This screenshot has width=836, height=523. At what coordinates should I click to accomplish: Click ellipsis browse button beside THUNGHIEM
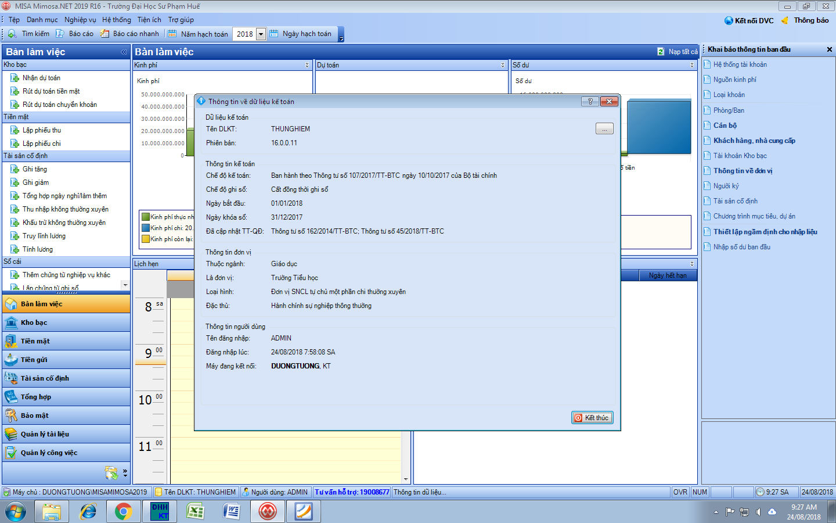coord(604,129)
